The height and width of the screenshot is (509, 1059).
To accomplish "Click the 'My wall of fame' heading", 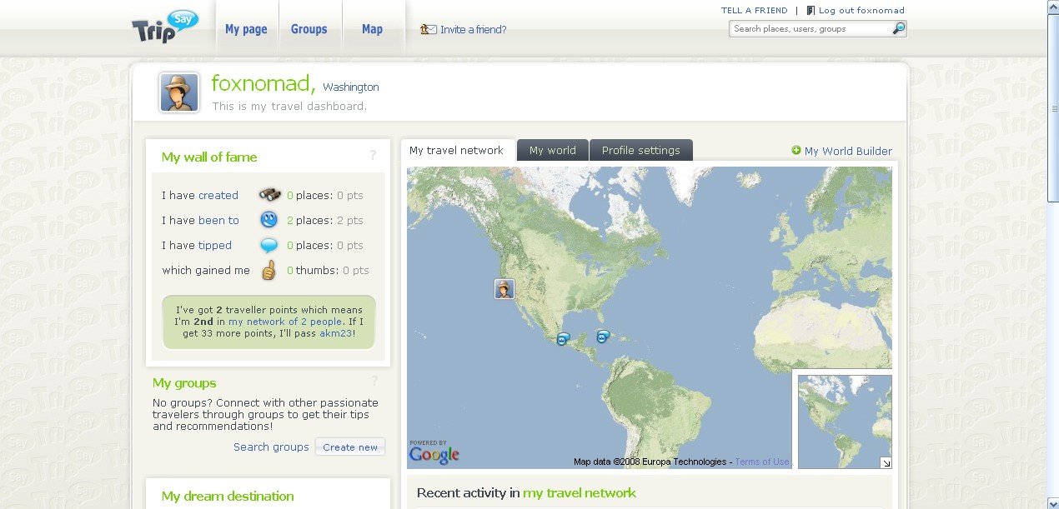I will tap(209, 157).
